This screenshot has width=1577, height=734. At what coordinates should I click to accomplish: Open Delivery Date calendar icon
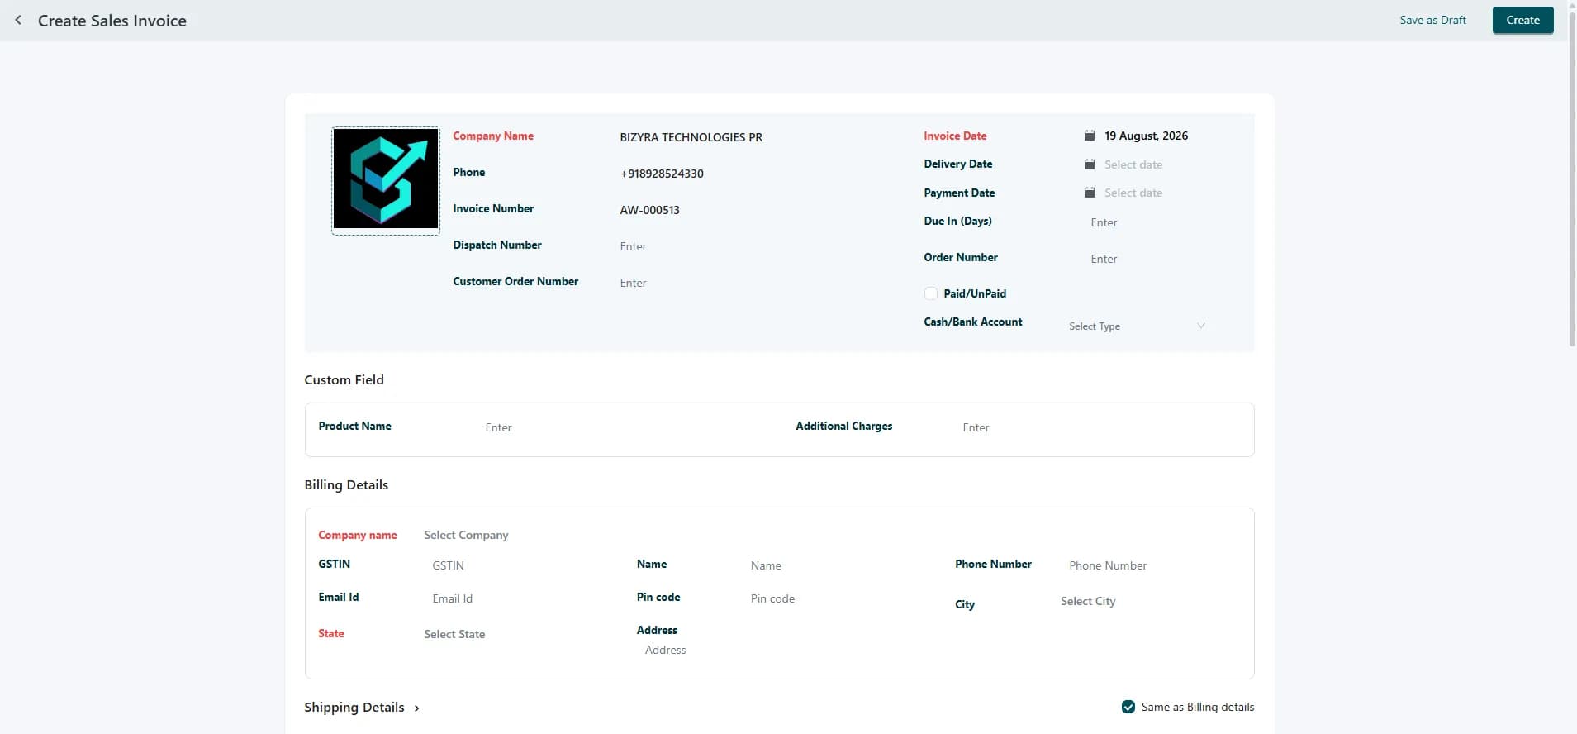point(1090,164)
